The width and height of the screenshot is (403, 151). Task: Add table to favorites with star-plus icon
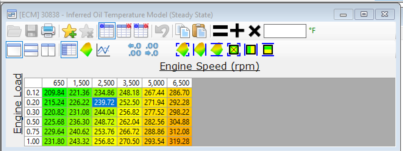pos(69,31)
